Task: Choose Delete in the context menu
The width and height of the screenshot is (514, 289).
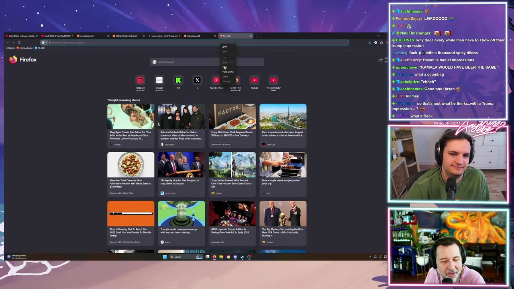Action: [x=228, y=77]
